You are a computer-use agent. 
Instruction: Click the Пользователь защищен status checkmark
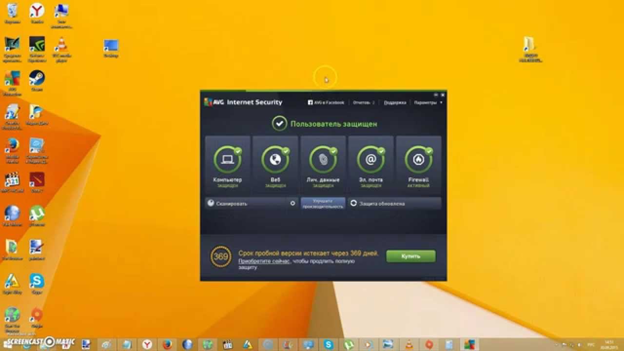pos(279,124)
